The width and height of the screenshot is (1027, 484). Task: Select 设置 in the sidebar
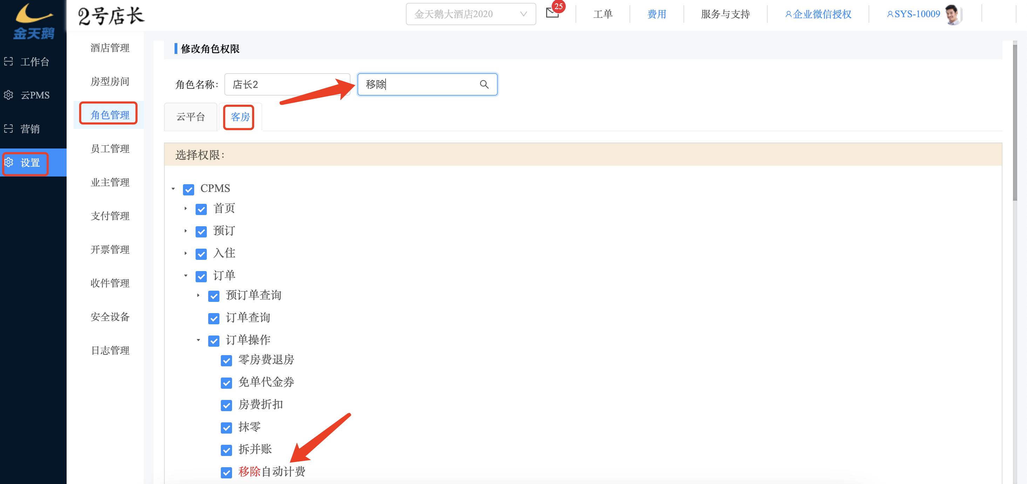click(33, 162)
